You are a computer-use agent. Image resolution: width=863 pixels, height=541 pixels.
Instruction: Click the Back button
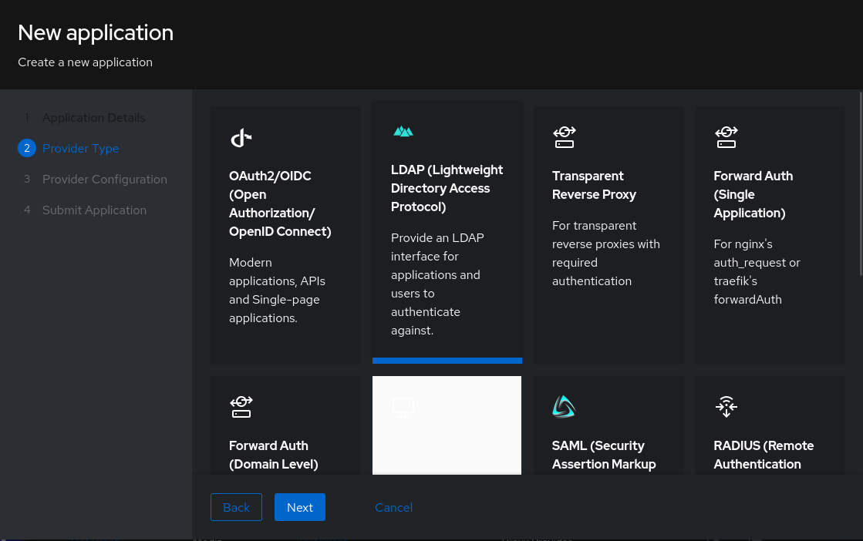[236, 507]
